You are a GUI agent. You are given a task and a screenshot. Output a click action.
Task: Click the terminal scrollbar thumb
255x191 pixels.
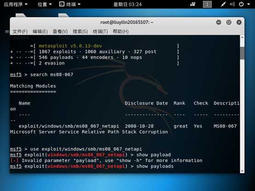[x=242, y=53]
